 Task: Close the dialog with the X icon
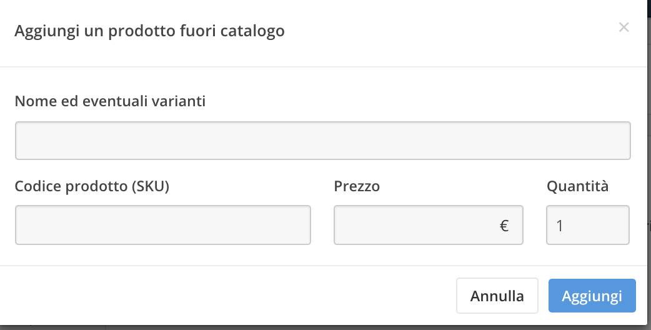[623, 27]
